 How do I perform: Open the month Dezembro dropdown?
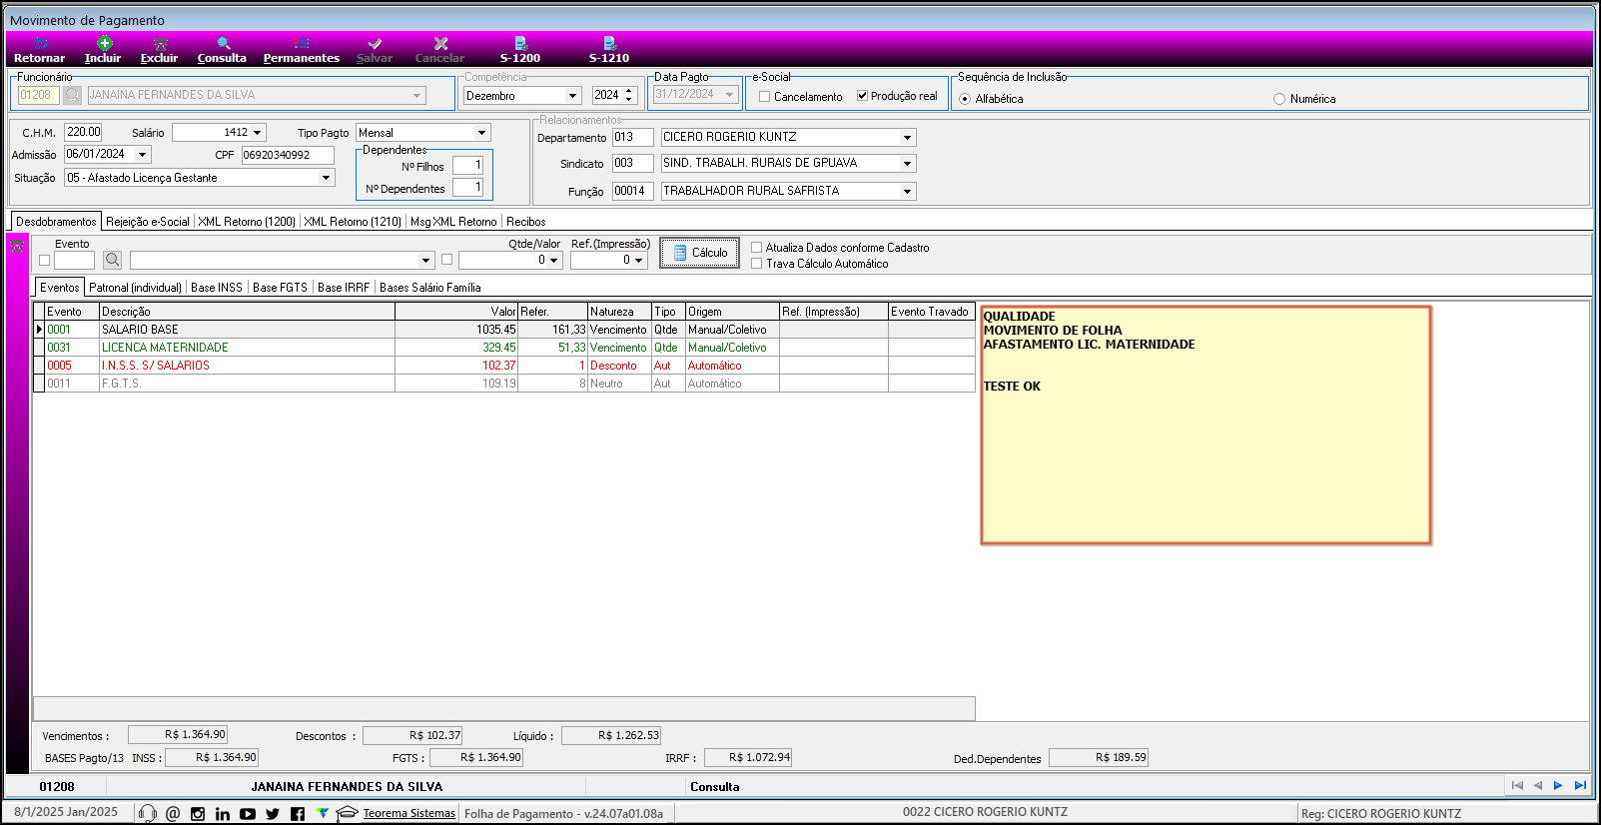pos(573,96)
